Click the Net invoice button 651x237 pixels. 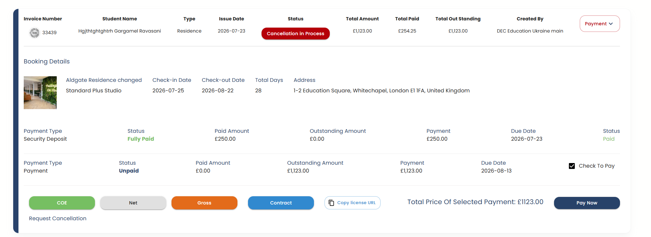[133, 203]
